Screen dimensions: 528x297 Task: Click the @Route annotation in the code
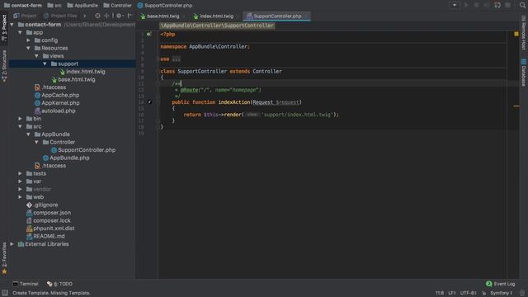(x=189, y=90)
